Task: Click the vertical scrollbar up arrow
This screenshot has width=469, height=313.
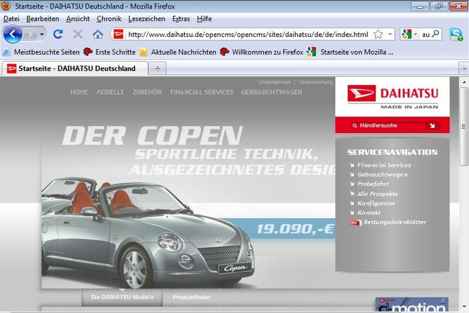Action: [464, 82]
